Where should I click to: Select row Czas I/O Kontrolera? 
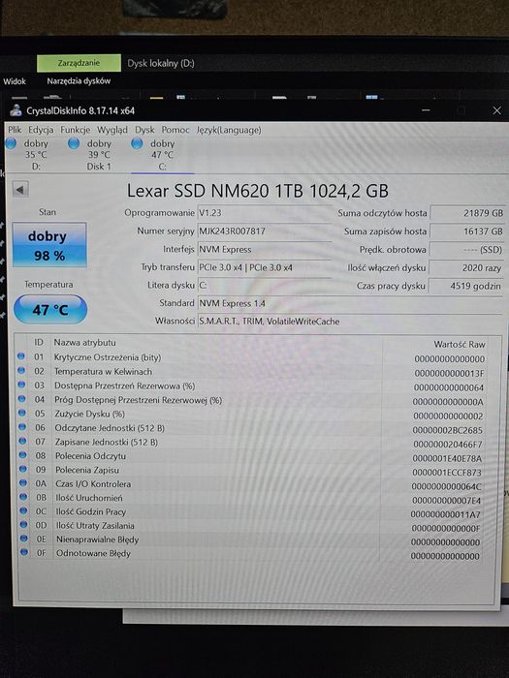252,484
